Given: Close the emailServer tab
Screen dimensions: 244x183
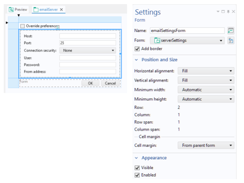Looking at the screenshot, I should coord(61,10).
